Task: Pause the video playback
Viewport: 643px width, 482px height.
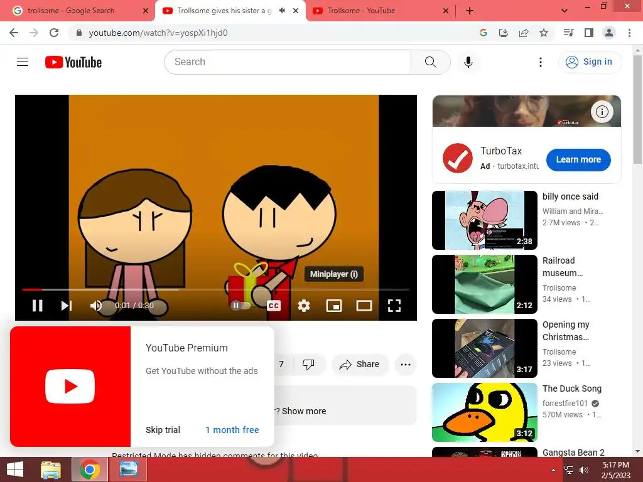Action: tap(37, 306)
